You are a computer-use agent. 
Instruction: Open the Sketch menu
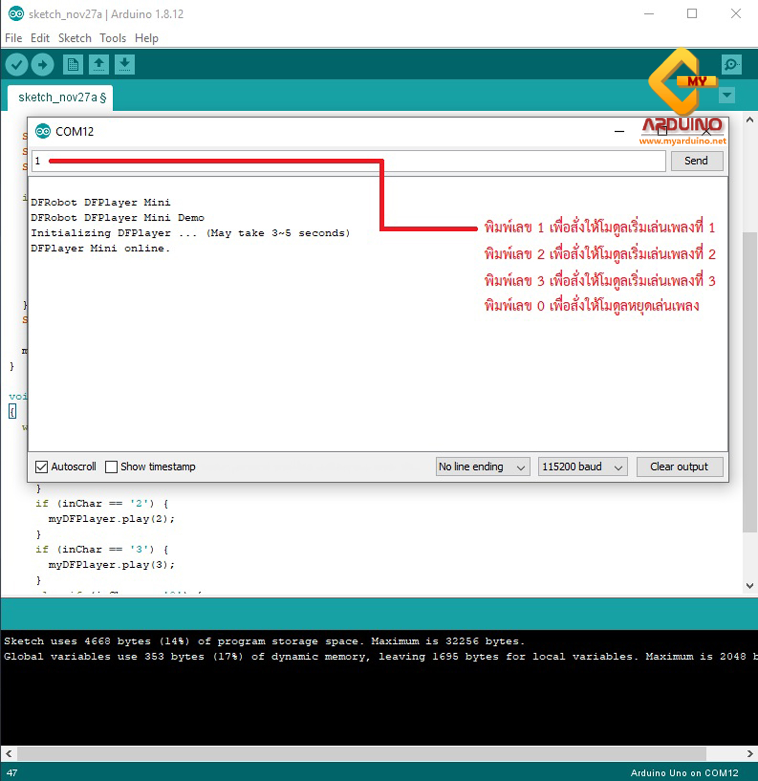click(74, 38)
